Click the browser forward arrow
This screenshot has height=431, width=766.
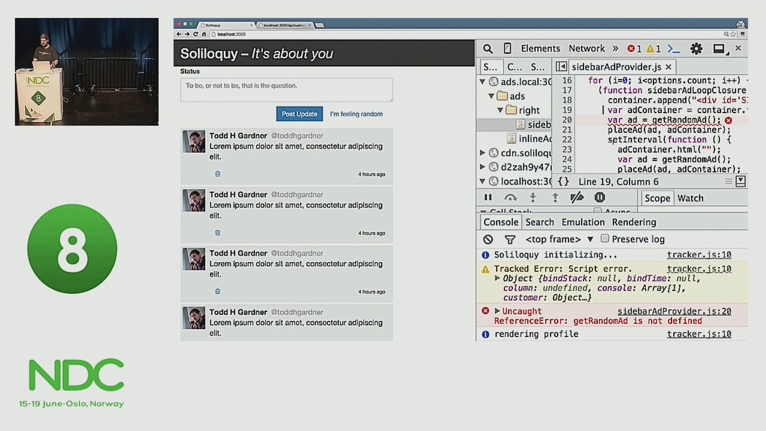click(187, 34)
